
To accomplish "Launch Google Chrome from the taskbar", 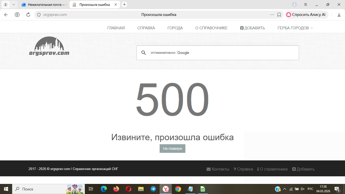I will (178, 189).
